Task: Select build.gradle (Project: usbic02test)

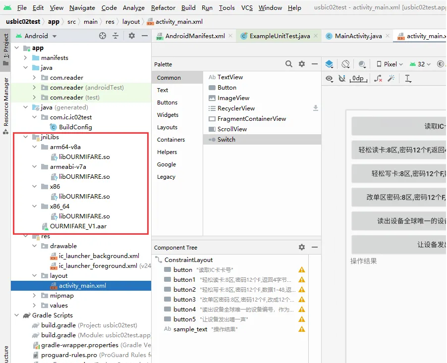Action: click(89, 325)
